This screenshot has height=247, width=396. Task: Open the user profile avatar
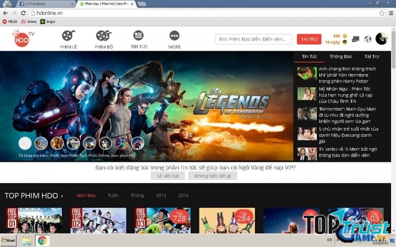(381, 39)
